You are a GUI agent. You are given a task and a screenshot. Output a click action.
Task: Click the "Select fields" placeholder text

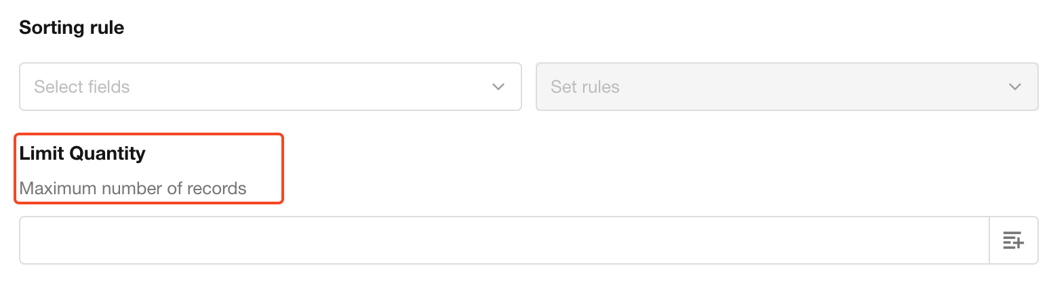82,87
